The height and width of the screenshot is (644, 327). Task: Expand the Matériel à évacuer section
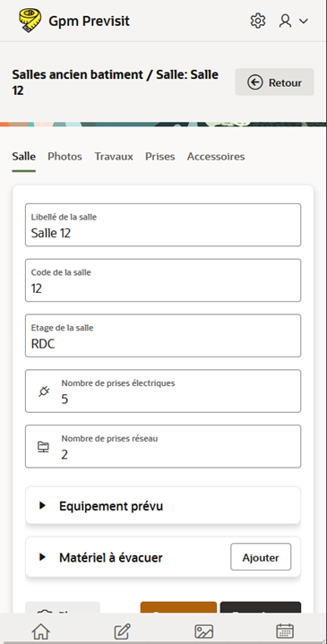tap(127, 557)
